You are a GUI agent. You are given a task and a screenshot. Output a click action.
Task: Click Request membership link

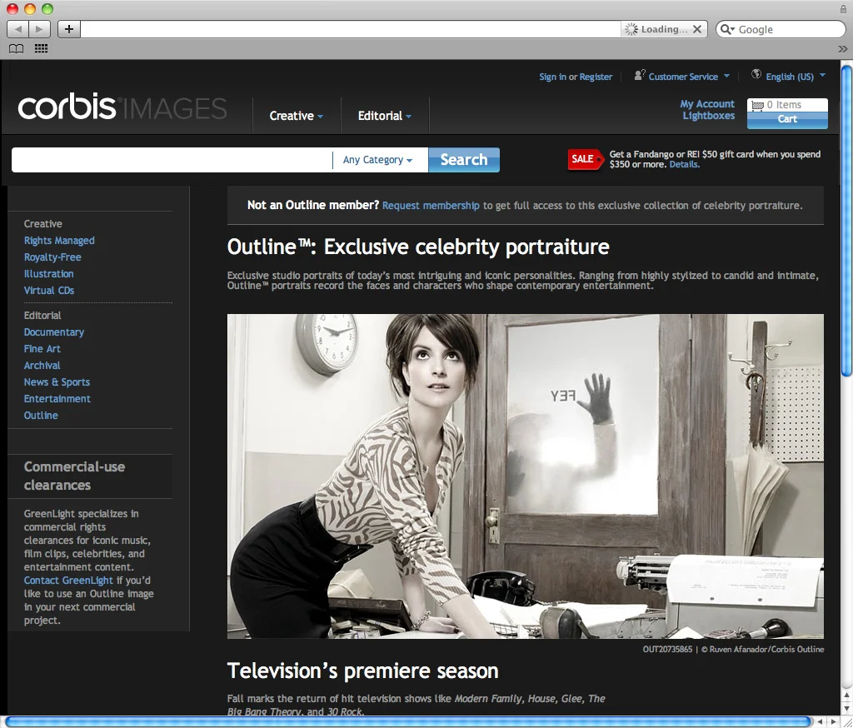pyautogui.click(x=431, y=206)
